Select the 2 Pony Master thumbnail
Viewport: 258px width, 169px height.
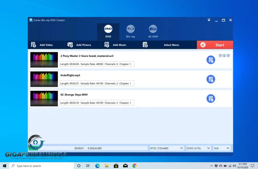[x=44, y=60]
